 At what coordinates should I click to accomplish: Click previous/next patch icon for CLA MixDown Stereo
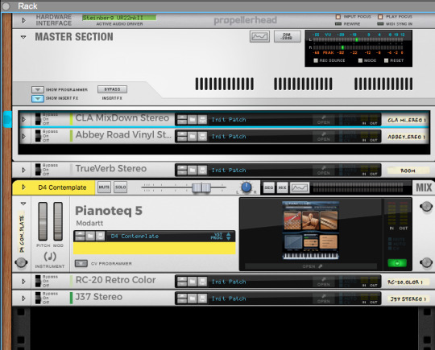tap(182, 120)
